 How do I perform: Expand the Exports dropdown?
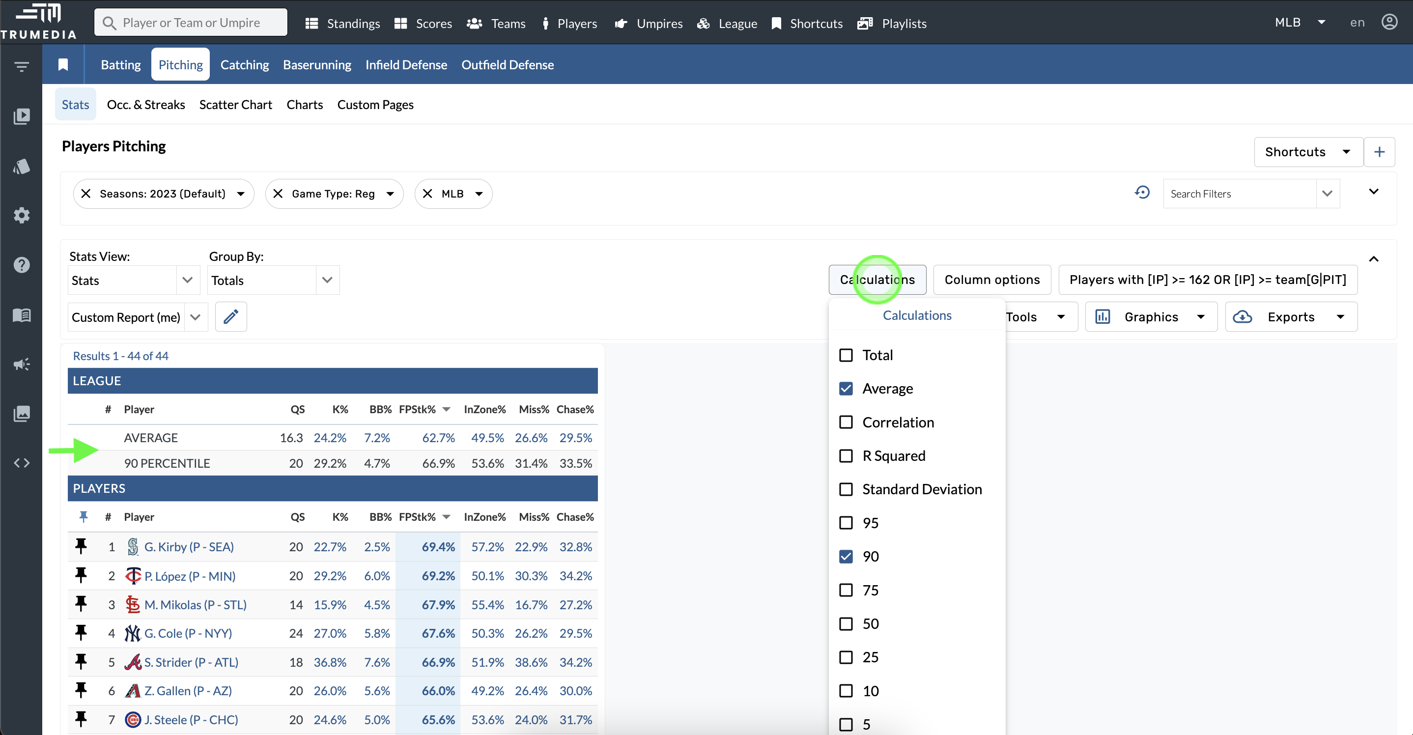(1291, 316)
